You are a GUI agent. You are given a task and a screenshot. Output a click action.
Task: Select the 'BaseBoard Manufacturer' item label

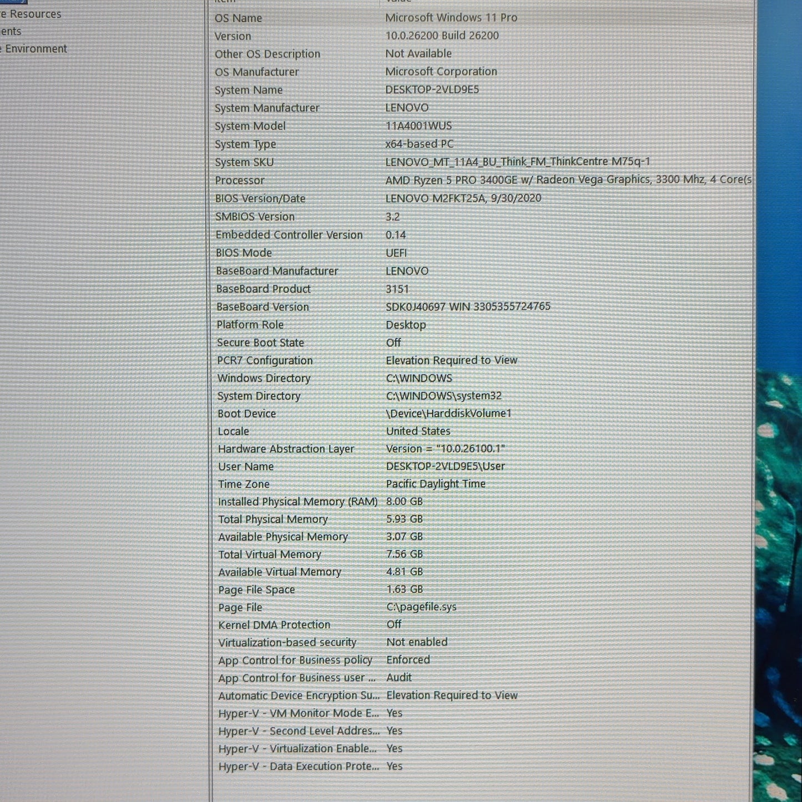coord(277,271)
